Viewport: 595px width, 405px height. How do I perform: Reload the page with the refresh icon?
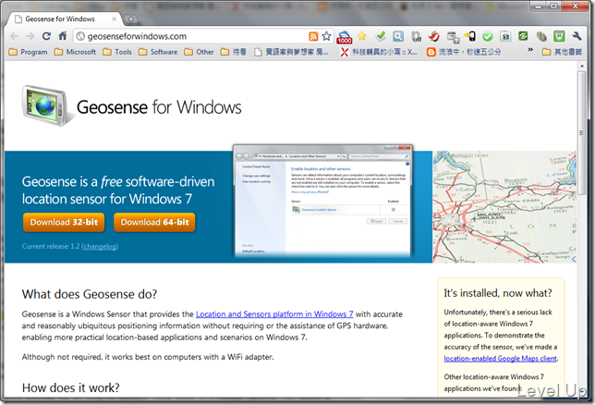tap(46, 36)
